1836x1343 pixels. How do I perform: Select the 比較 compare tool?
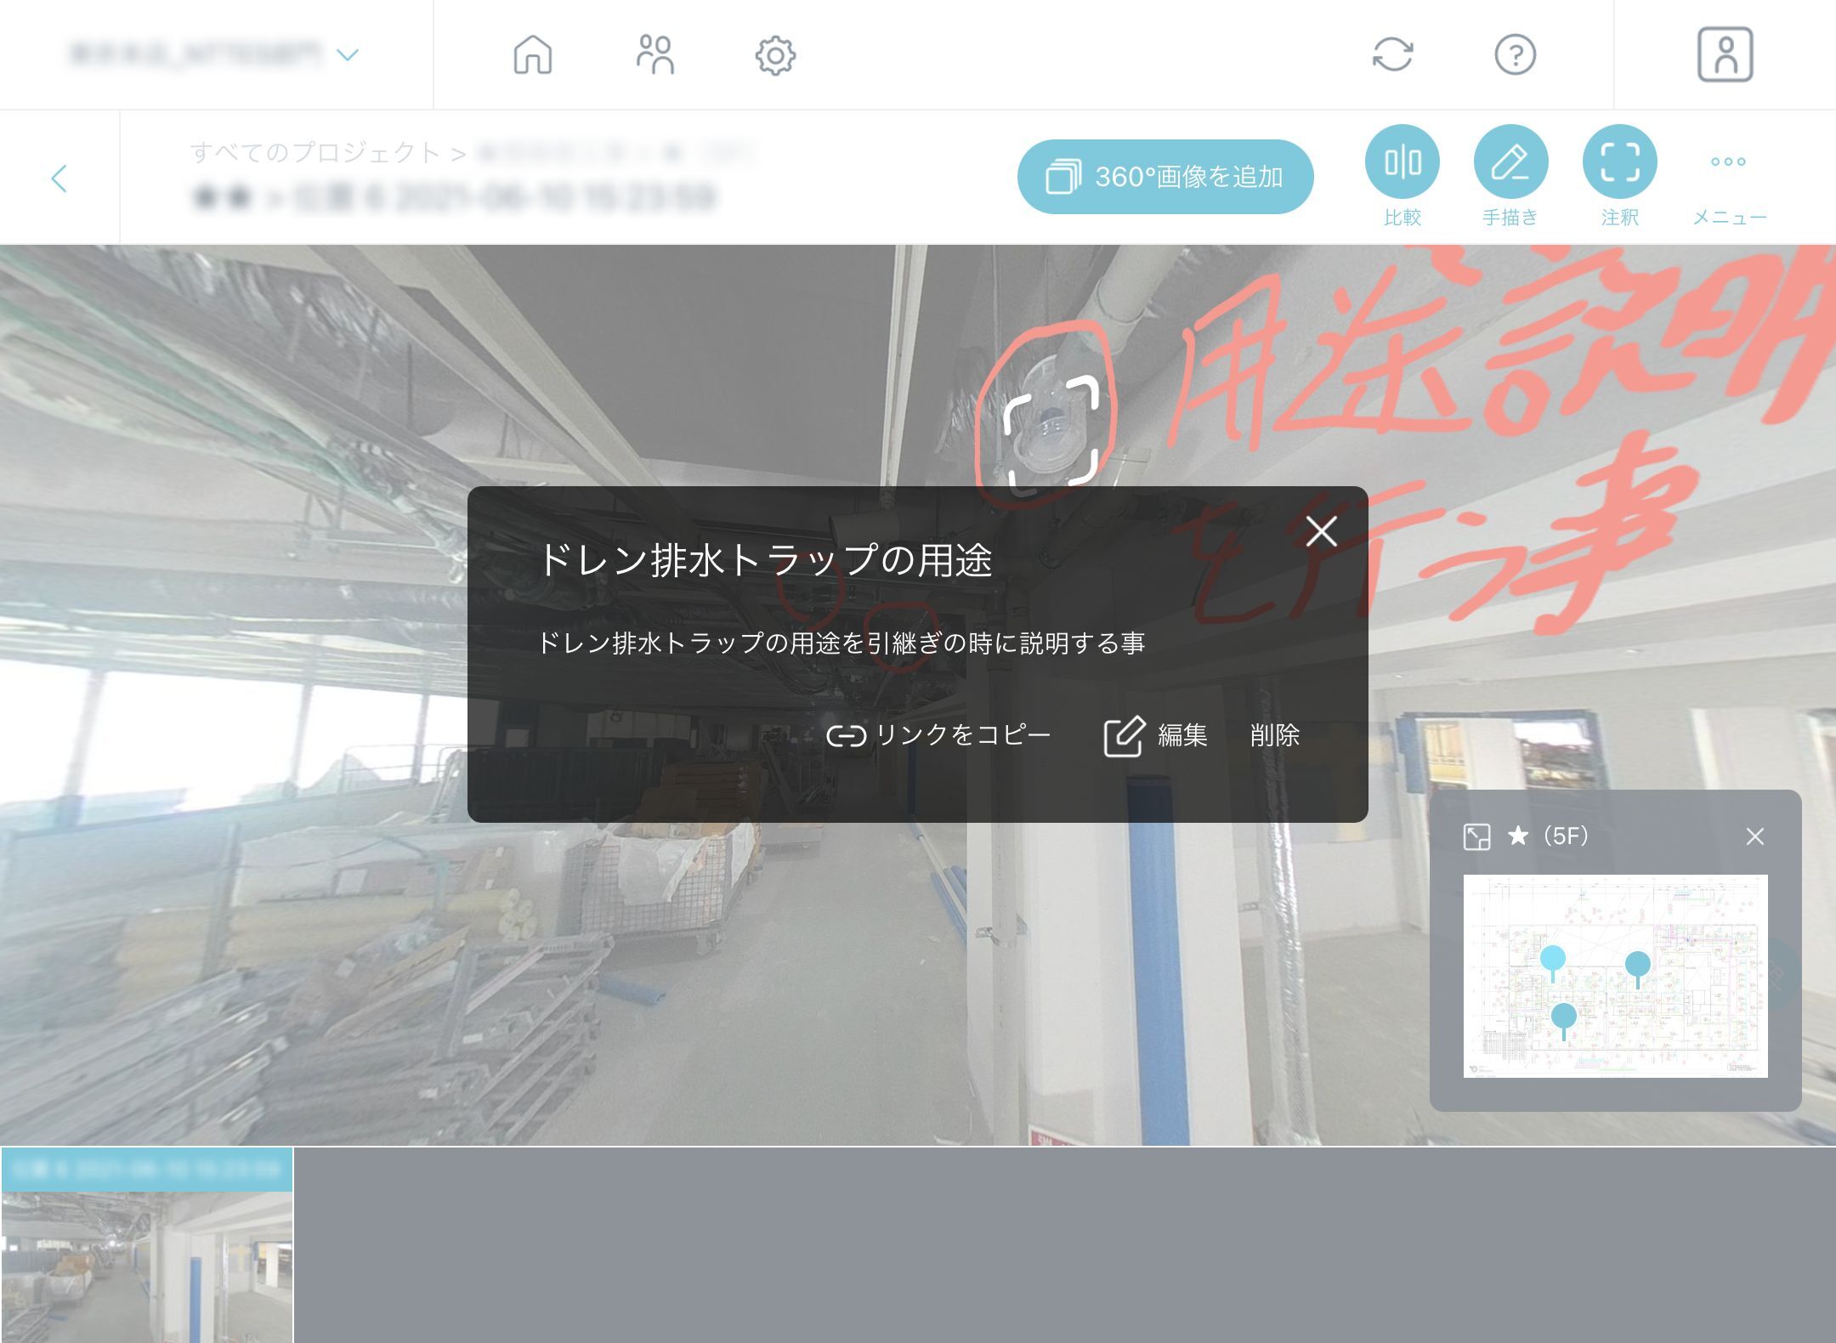[1402, 161]
